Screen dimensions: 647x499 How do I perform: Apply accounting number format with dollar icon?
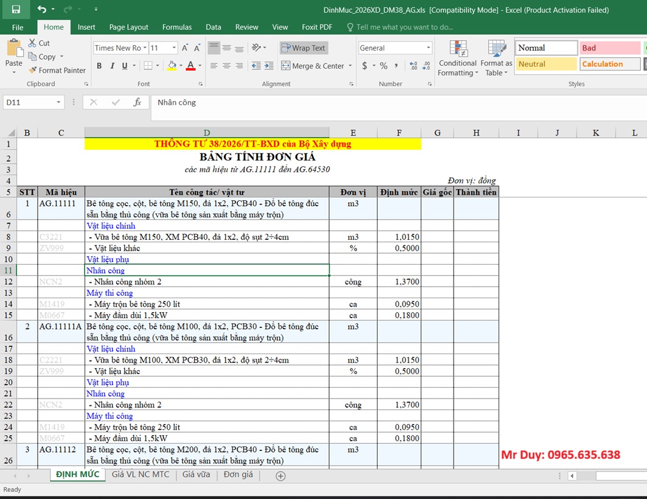[x=364, y=66]
